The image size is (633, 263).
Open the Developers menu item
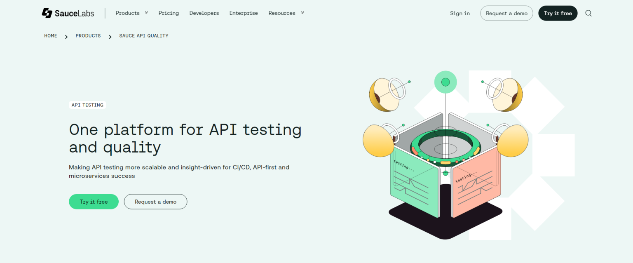coord(204,13)
